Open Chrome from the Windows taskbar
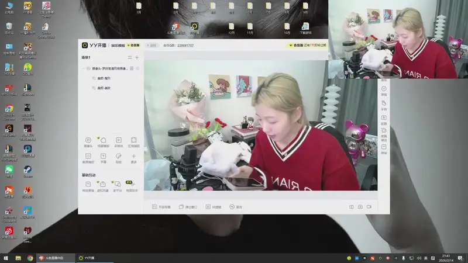Image resolution: width=468 pixels, height=263 pixels. coord(30,258)
